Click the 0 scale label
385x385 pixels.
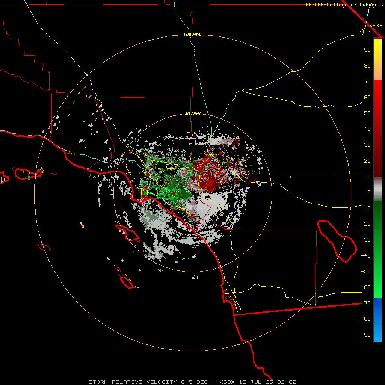(x=369, y=192)
